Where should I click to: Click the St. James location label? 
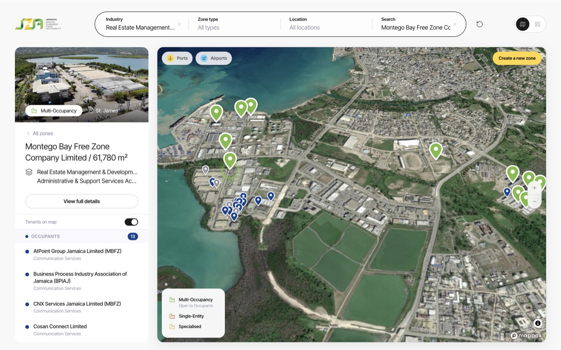click(103, 111)
